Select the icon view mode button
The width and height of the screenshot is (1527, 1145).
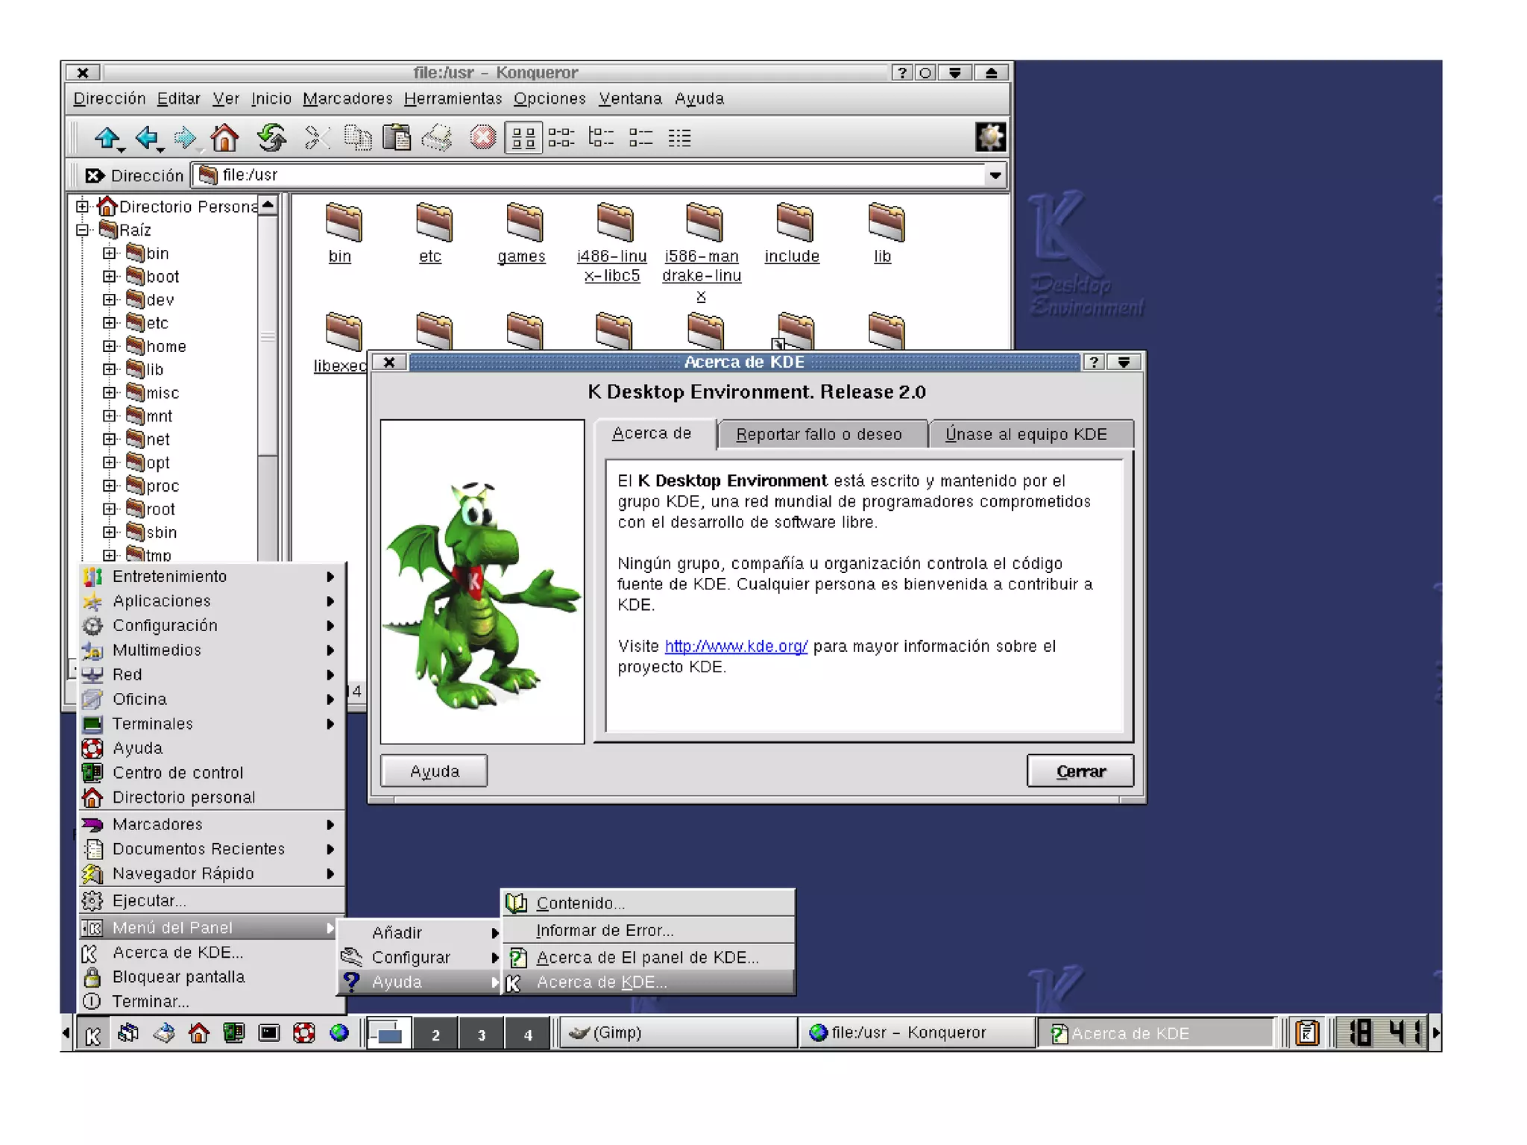pos(523,138)
